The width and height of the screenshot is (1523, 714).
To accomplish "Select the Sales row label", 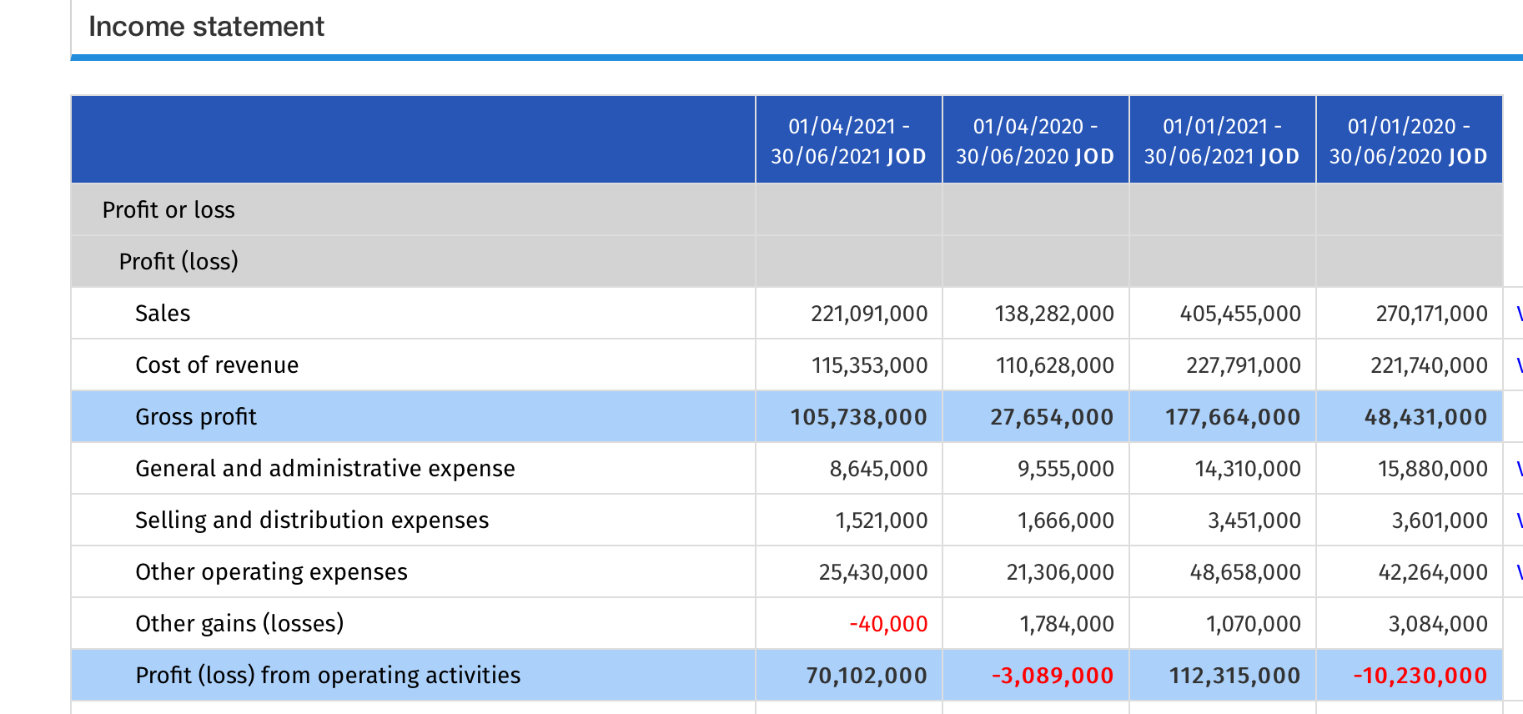I will (163, 314).
